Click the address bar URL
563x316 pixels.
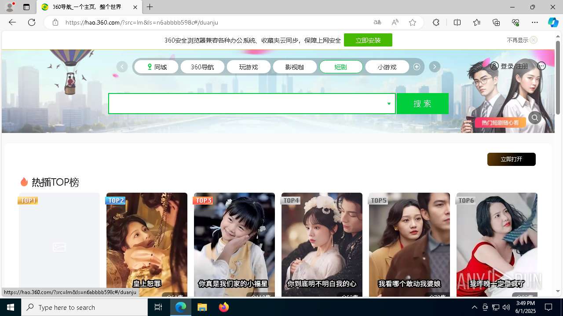point(142,22)
